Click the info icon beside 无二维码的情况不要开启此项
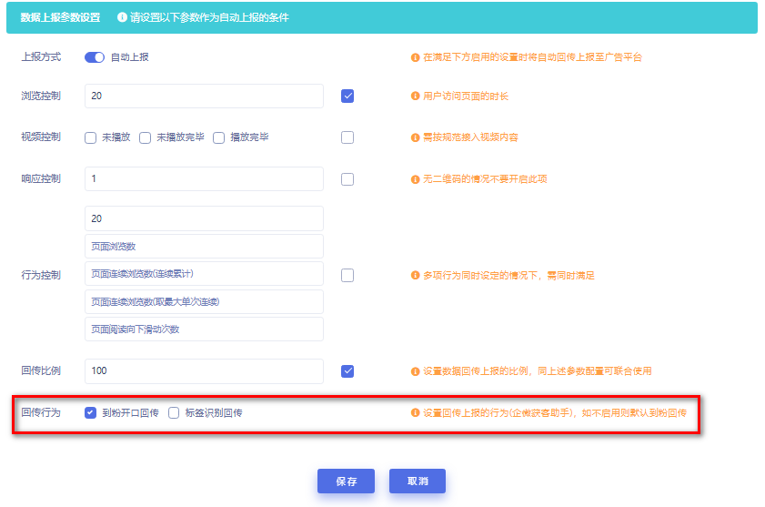 tap(416, 179)
